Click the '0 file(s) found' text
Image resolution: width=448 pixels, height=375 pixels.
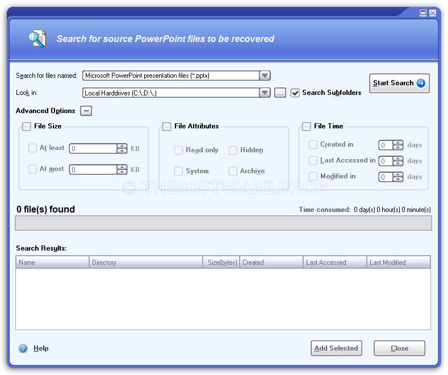click(45, 209)
